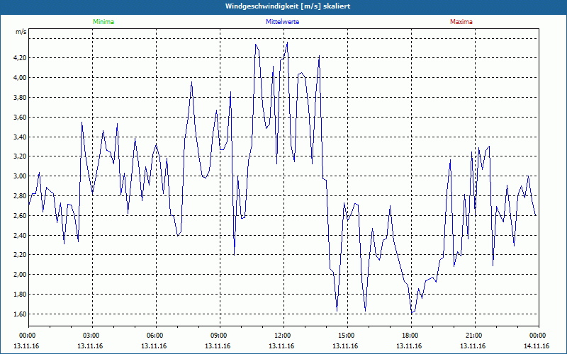Click the chart title Windgeschwindigkeit [m/s] skaliert
This screenshot has width=567, height=354.
coord(288,6)
